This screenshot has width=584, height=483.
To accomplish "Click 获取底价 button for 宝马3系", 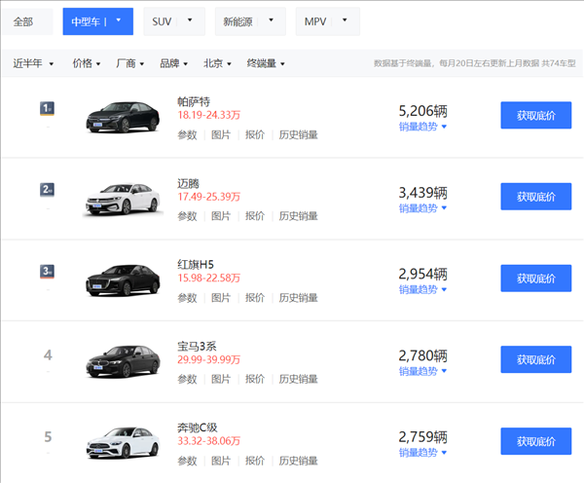I will (535, 359).
